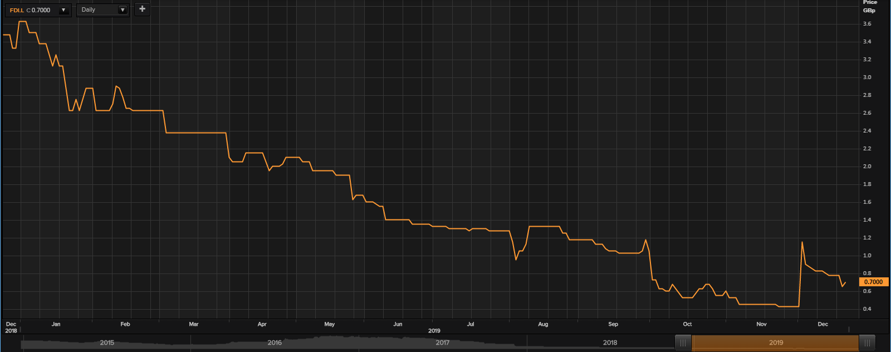The image size is (891, 352).
Task: Click the 2.0 price axis label
Action: [867, 167]
